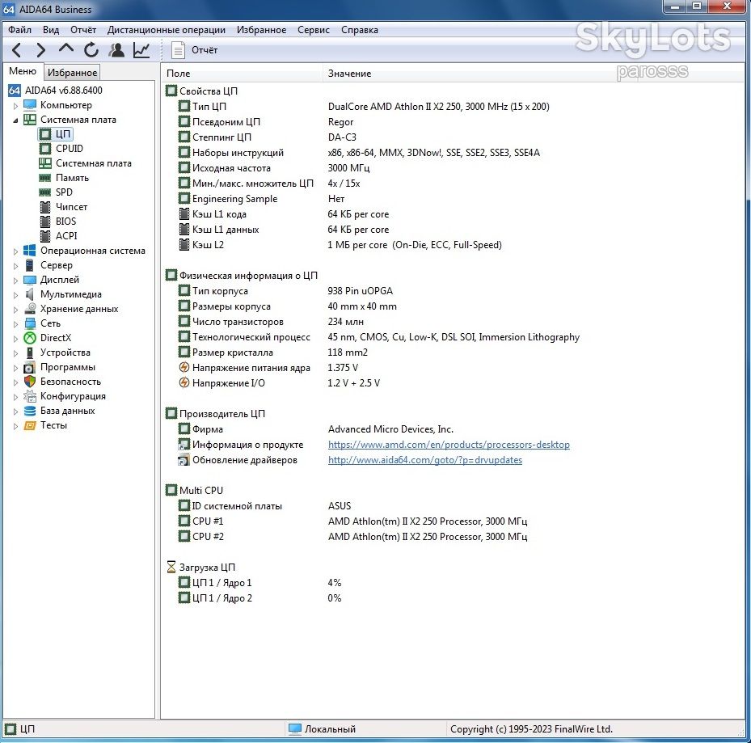Select the Программы tree item

tap(68, 367)
